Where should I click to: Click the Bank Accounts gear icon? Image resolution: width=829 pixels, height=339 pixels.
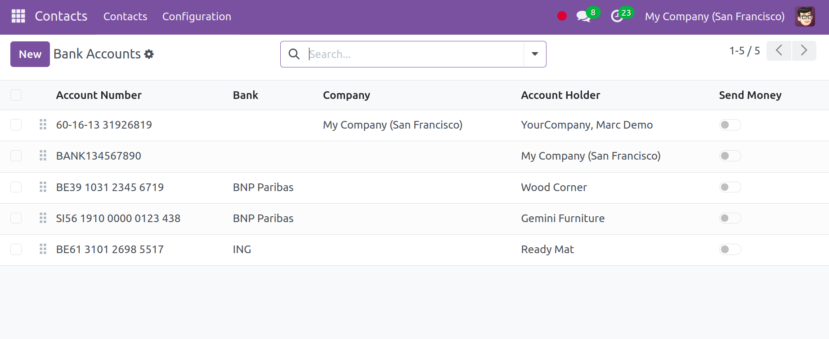click(149, 54)
